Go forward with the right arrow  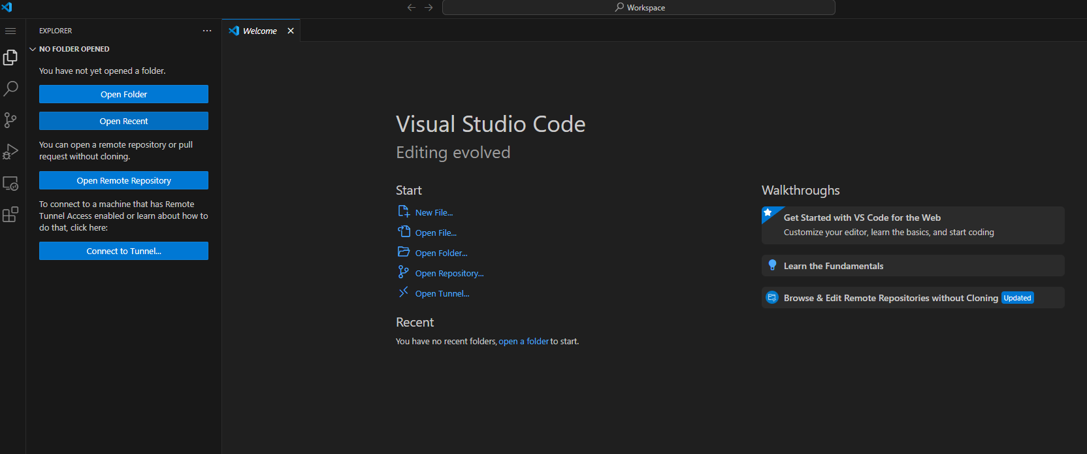click(x=429, y=8)
